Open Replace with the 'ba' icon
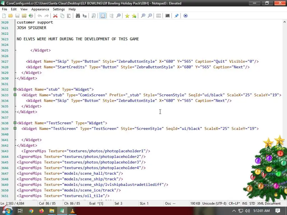The width and height of the screenshot is (287, 215). 85,16
